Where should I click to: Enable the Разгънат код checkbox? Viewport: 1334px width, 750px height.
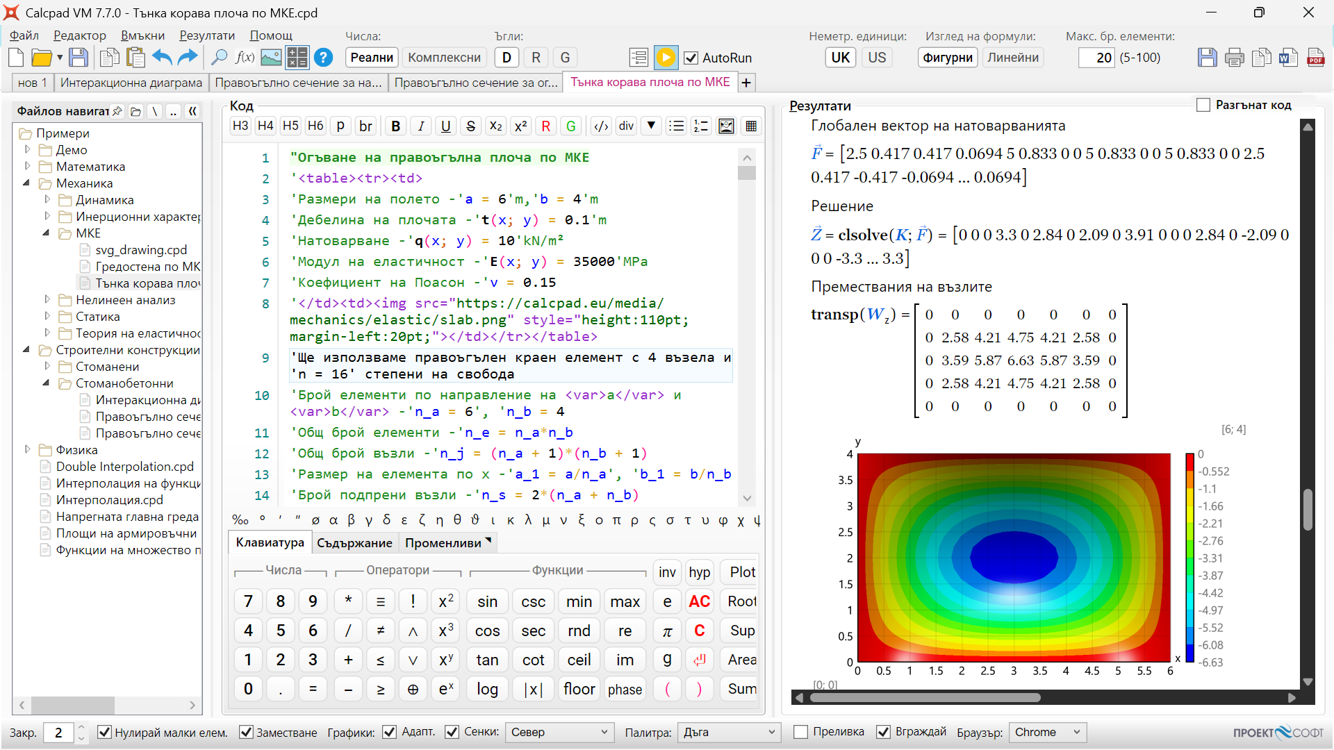1203,105
